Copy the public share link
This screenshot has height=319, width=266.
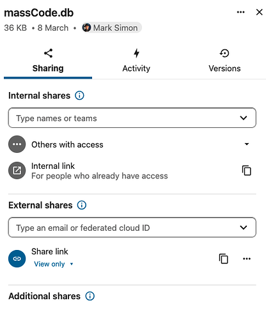[224, 259]
